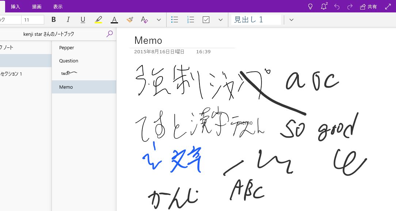396x211 pixels.
Task: Click the 共有 share button
Action: click(x=368, y=7)
